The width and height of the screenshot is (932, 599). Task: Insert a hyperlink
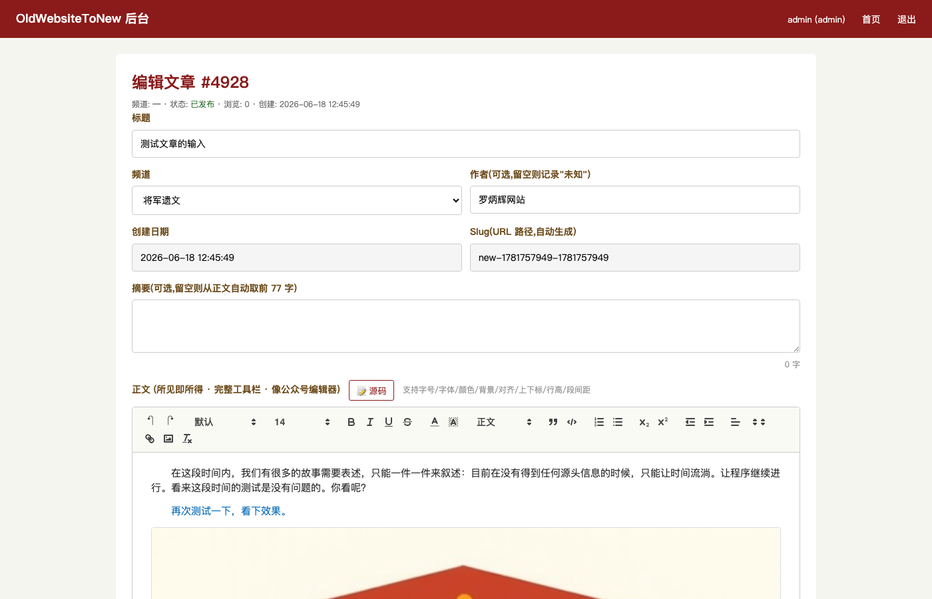click(x=150, y=439)
